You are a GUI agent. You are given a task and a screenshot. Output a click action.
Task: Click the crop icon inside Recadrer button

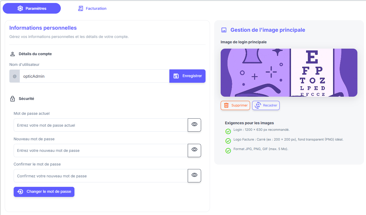257,105
